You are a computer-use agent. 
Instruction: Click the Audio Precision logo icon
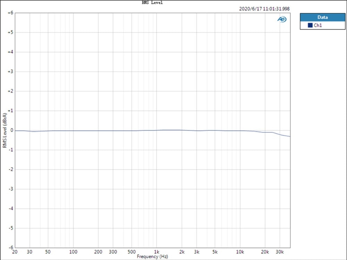pos(282,20)
